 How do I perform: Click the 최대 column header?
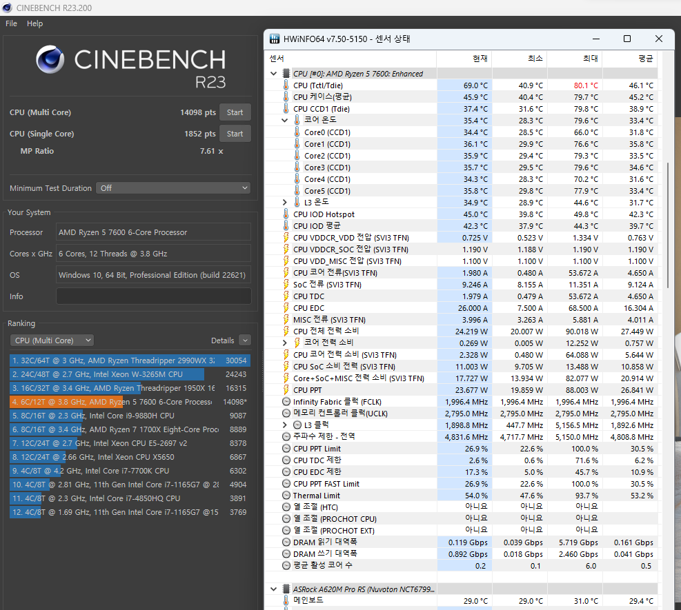575,59
